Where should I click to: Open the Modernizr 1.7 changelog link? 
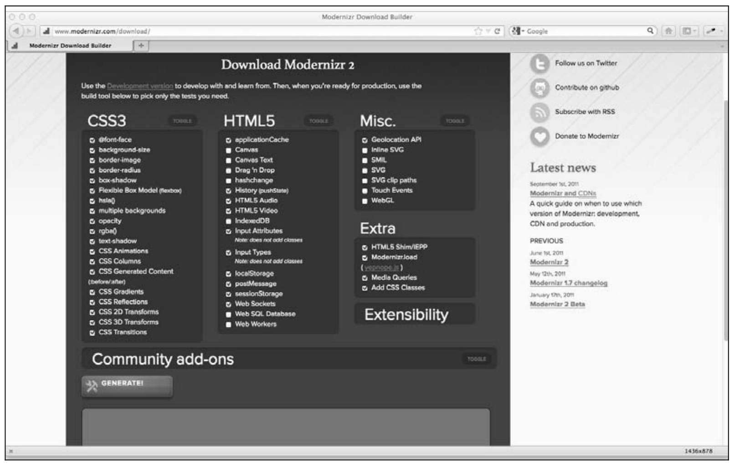[568, 283]
